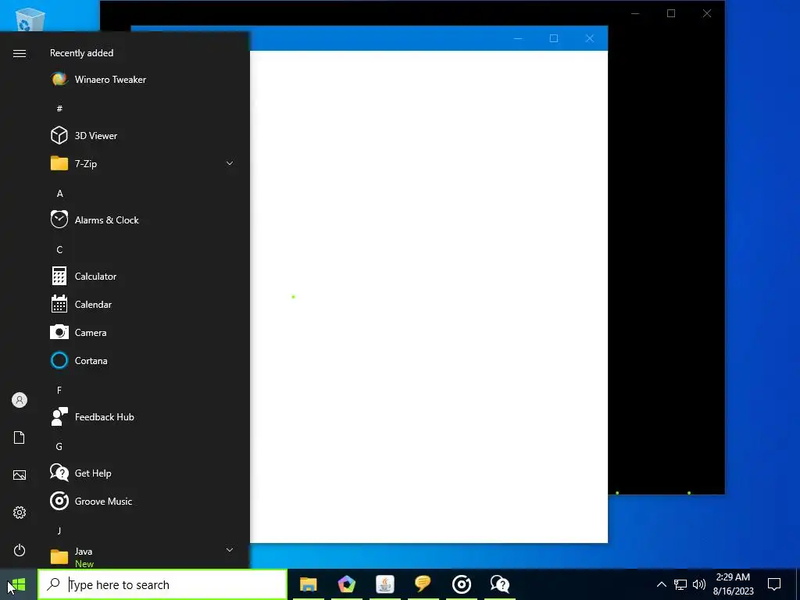800x600 pixels.
Task: Click the Power button icon
Action: click(x=20, y=550)
